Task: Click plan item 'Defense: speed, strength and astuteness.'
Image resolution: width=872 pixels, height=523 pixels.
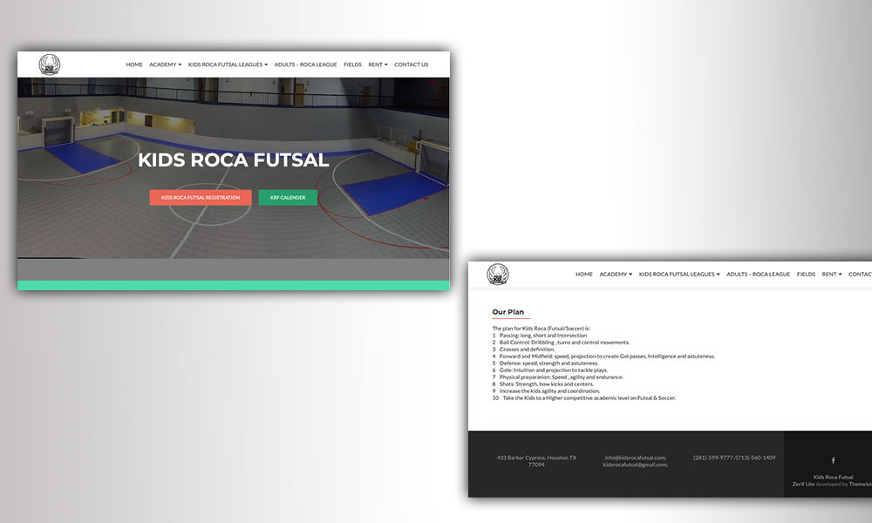Action: click(x=548, y=363)
